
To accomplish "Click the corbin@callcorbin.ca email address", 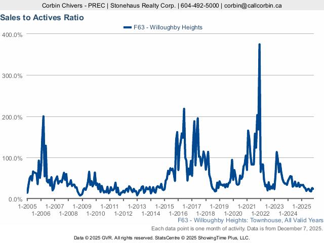I will tap(253, 6).
